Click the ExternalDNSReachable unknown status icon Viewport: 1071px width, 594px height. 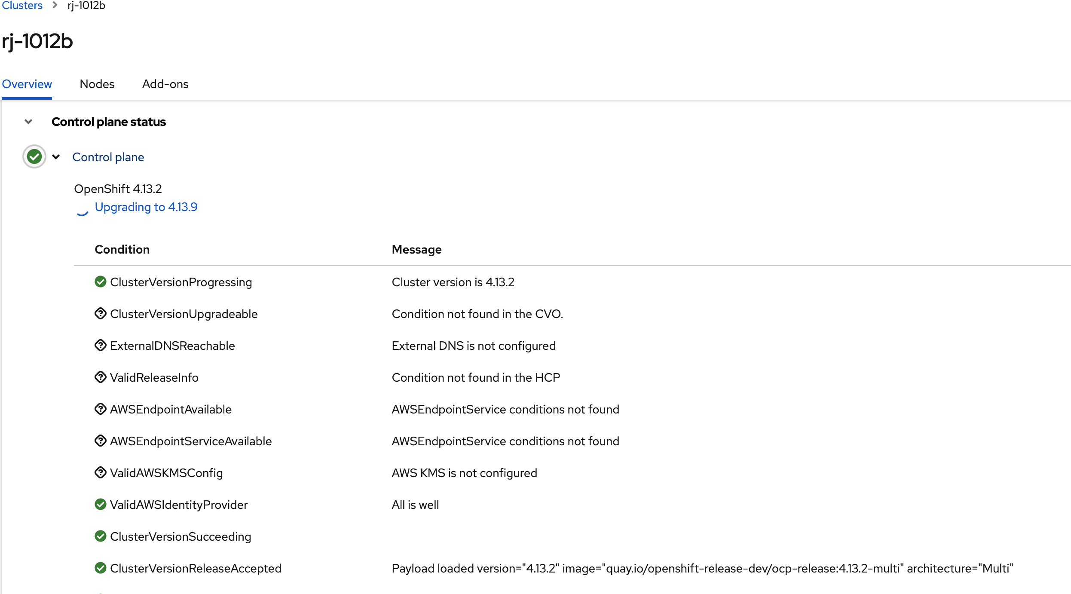pos(101,346)
